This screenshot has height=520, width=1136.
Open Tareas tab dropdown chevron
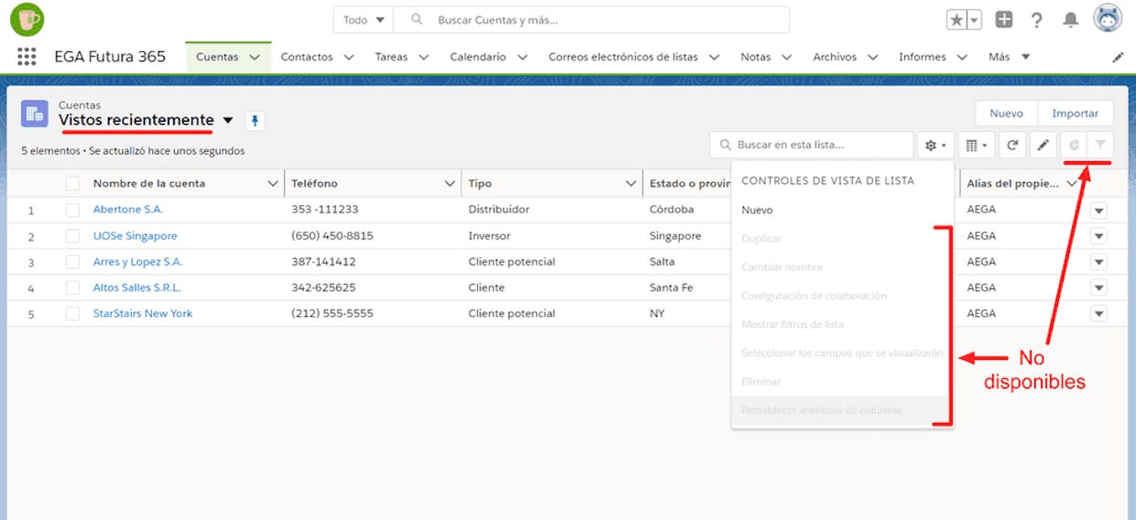(423, 57)
